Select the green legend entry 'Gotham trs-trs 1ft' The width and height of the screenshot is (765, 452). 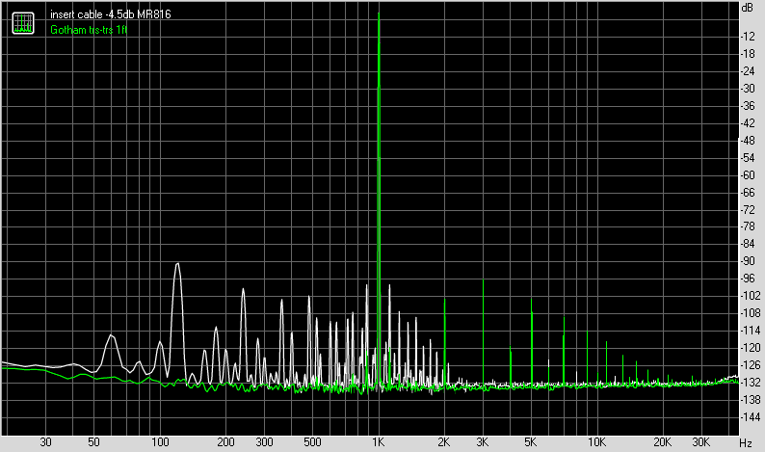coord(89,30)
